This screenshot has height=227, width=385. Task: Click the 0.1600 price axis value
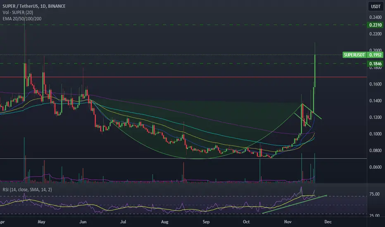click(375, 84)
